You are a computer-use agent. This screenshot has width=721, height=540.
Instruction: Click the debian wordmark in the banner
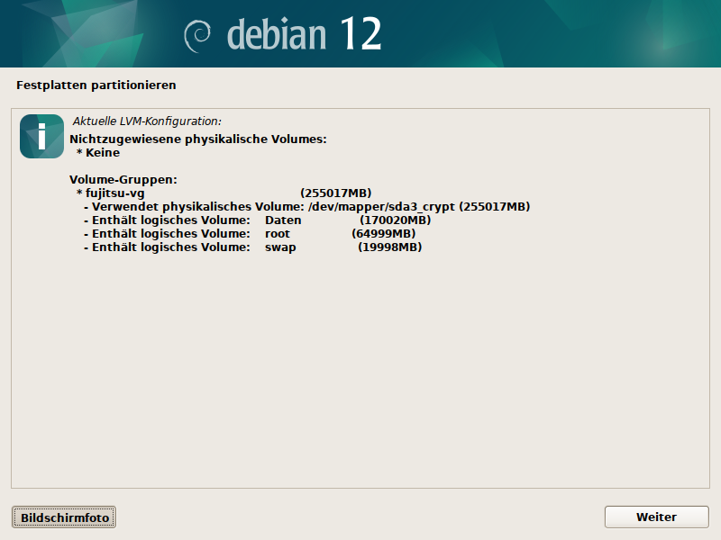pos(276,34)
